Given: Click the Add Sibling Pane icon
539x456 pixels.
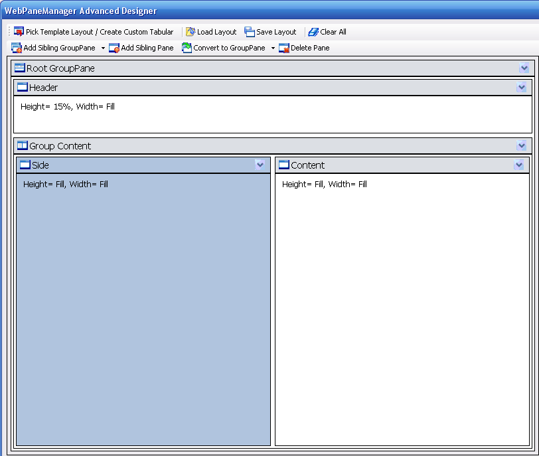Looking at the screenshot, I should pos(114,48).
